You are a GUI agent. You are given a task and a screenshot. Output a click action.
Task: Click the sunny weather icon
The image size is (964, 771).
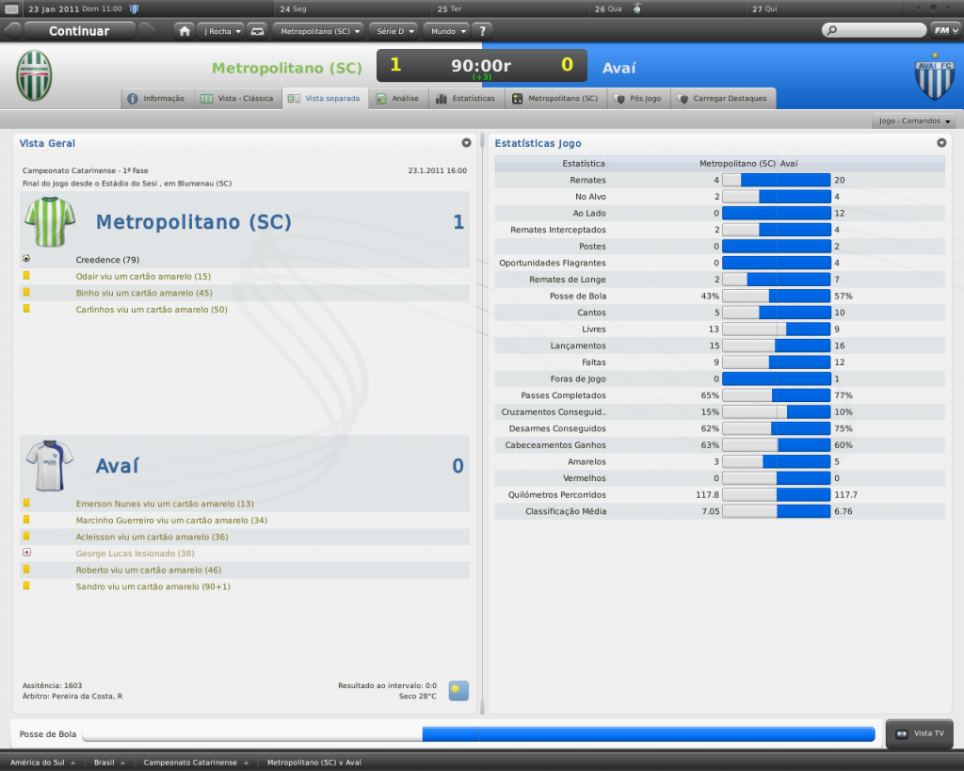point(458,690)
